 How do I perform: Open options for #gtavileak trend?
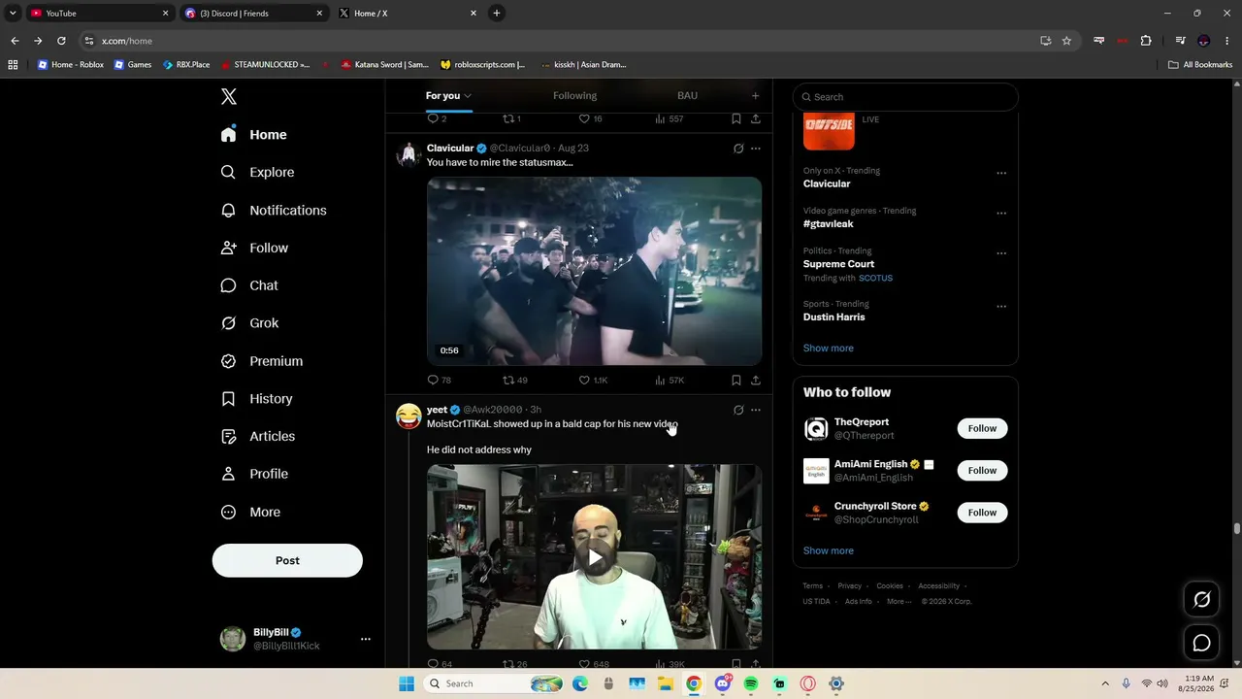coord(1001,214)
